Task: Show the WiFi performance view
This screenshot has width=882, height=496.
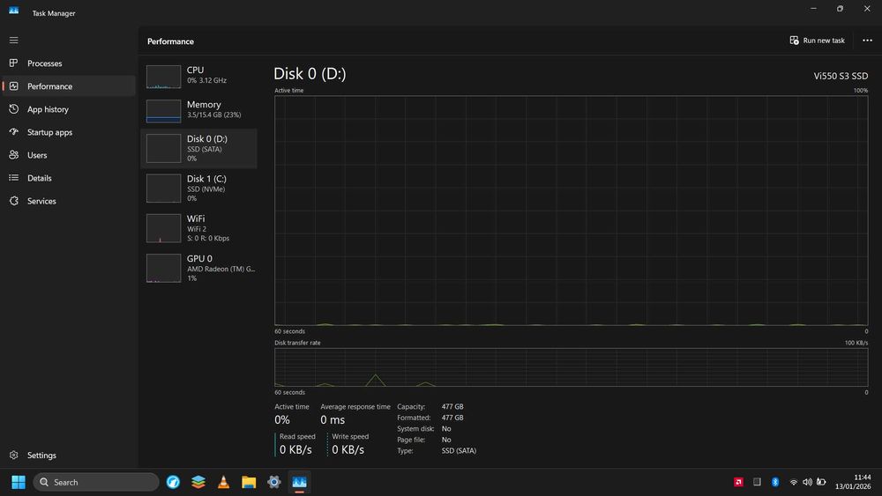Action: [x=198, y=228]
